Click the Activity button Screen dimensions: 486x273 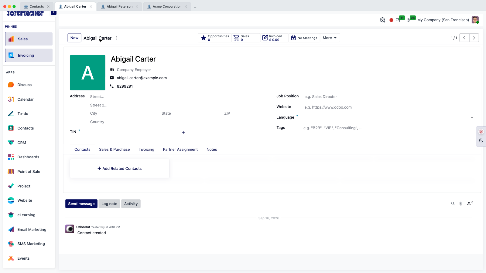click(x=131, y=204)
